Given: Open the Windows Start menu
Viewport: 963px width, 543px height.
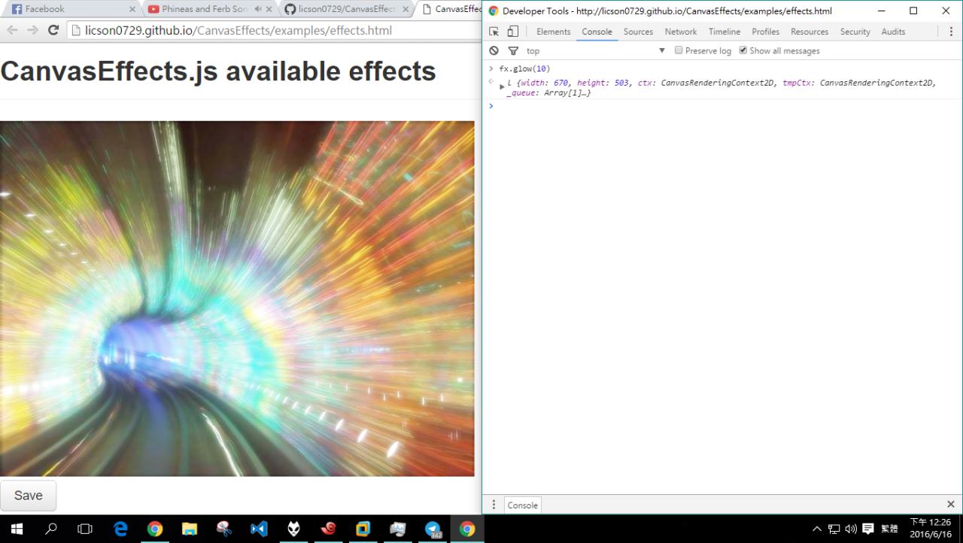Looking at the screenshot, I should click(17, 529).
